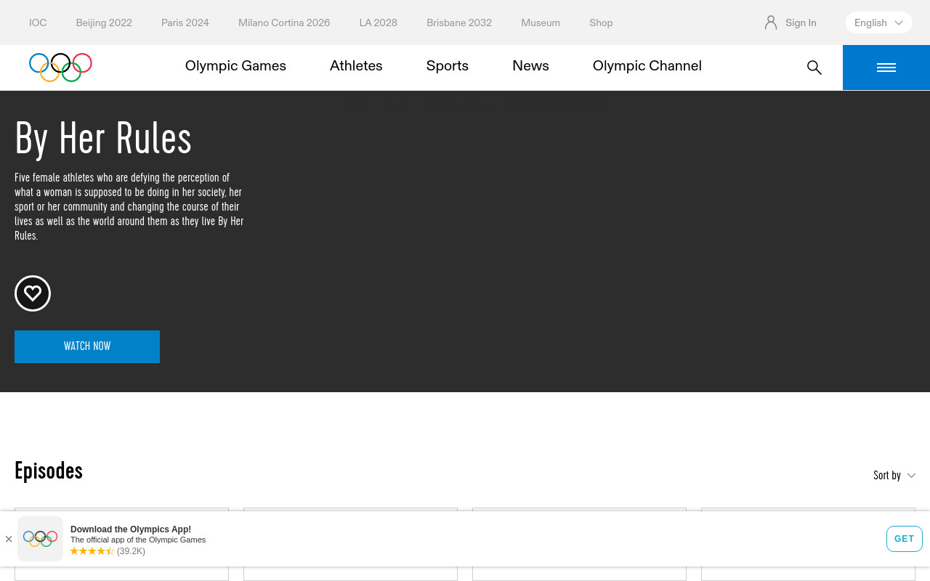Open the English language dropdown
This screenshot has height=581, width=930.
pyautogui.click(x=879, y=23)
